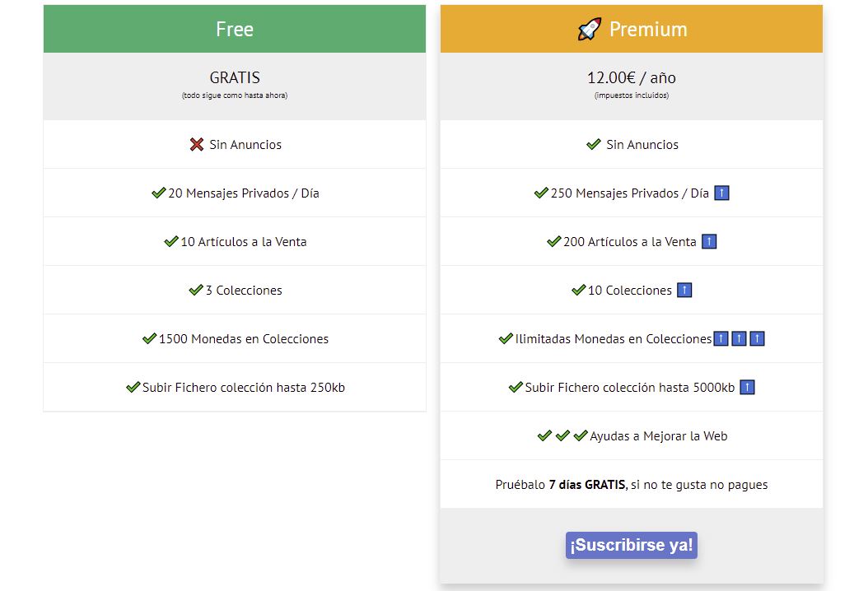Click the blue up-arrow beside 10 Colecciones

pos(684,290)
